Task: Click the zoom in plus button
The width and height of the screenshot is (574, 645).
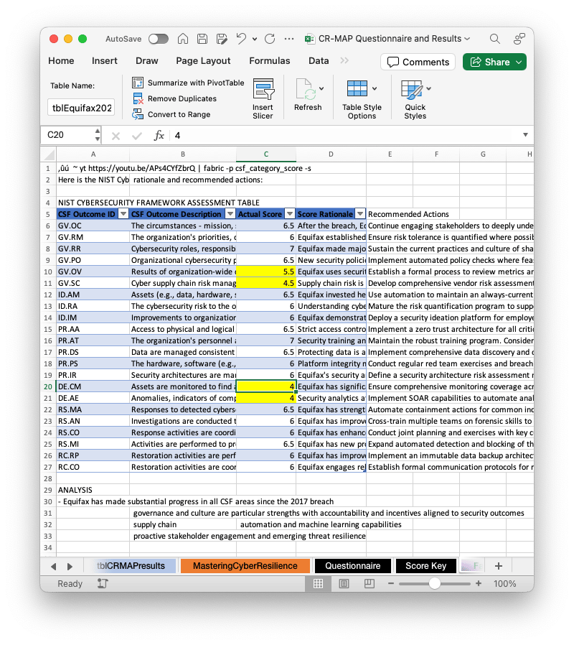Action: pos(479,583)
